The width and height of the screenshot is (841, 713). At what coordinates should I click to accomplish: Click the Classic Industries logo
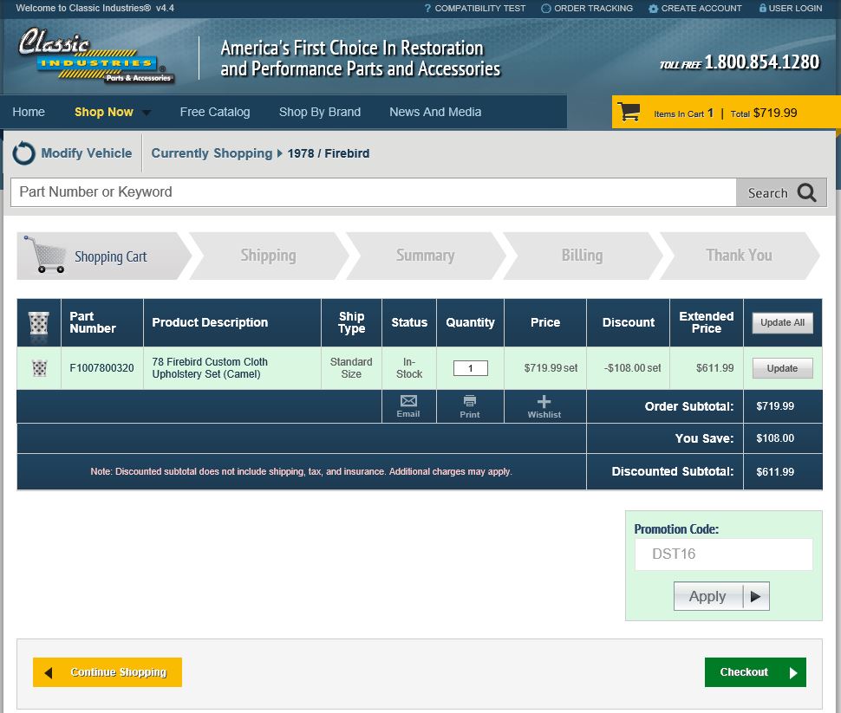tap(95, 55)
